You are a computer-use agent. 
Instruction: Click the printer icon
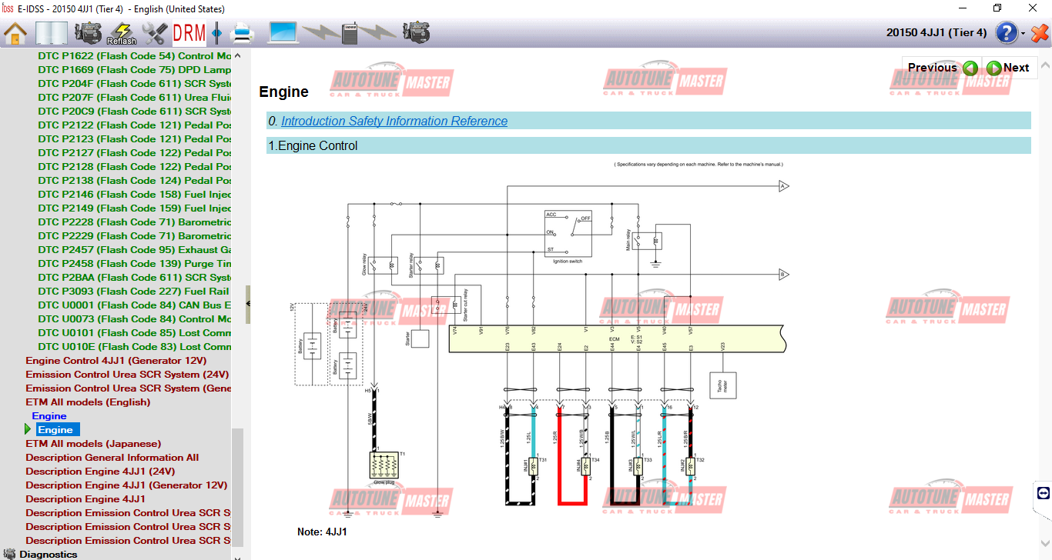pyautogui.click(x=241, y=33)
